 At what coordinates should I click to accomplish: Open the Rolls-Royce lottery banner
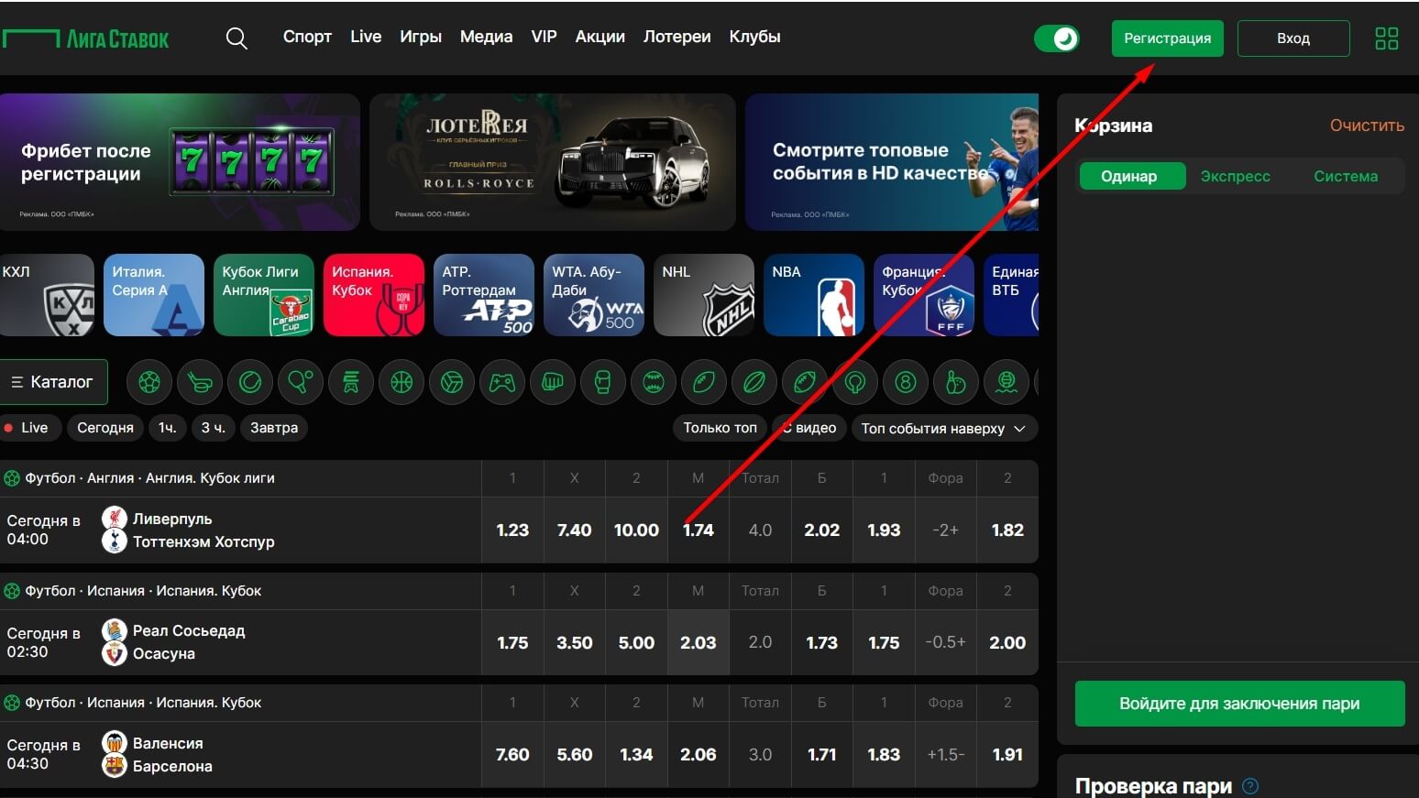pyautogui.click(x=553, y=162)
